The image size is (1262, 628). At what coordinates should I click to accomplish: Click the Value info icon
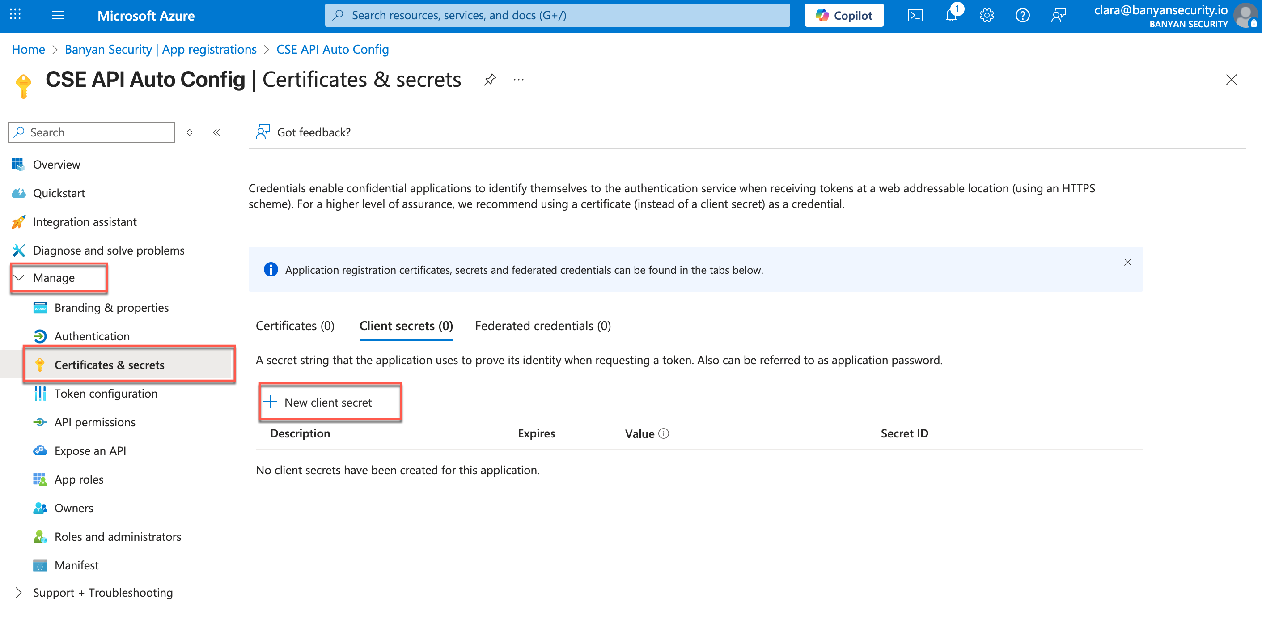[x=663, y=433]
